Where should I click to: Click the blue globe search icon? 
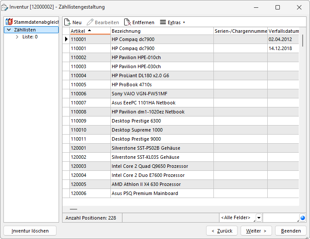point(303,218)
